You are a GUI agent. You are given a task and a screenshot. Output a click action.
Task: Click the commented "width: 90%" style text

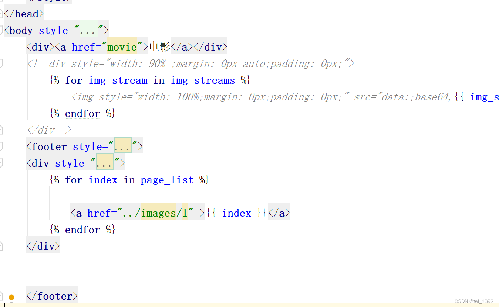click(138, 63)
